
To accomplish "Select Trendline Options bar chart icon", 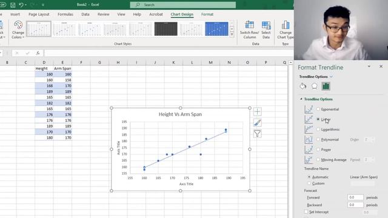I will tap(326, 86).
